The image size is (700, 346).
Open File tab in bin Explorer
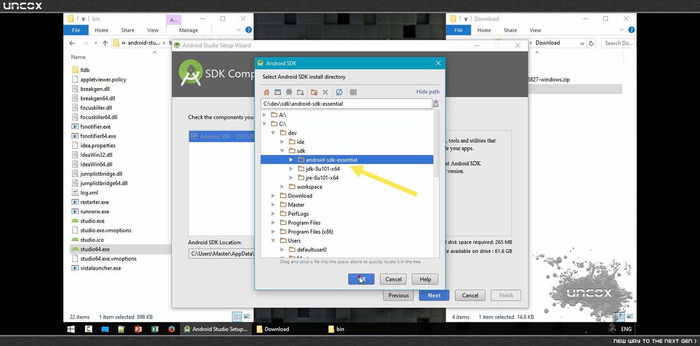coord(76,30)
